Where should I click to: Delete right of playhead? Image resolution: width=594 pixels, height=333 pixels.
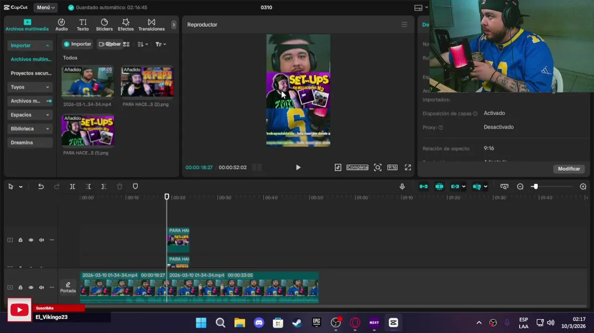(104, 186)
